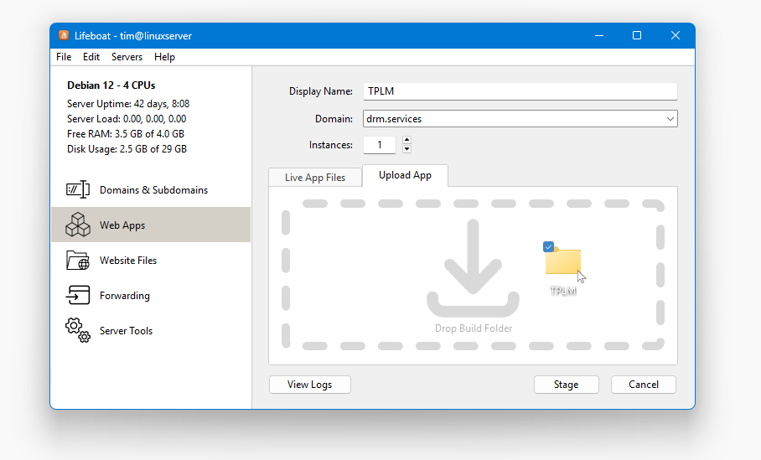This screenshot has width=761, height=460.
Task: Select the Upload App tab
Action: [x=405, y=175]
